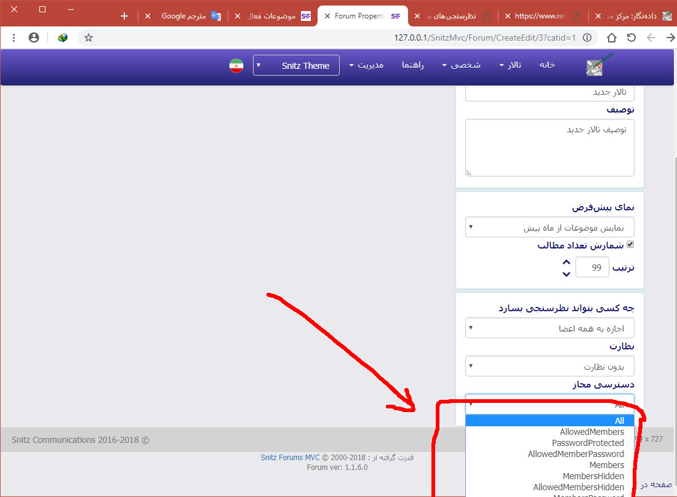Go to the browser home page icon
This screenshot has height=497, width=677.
(x=611, y=38)
